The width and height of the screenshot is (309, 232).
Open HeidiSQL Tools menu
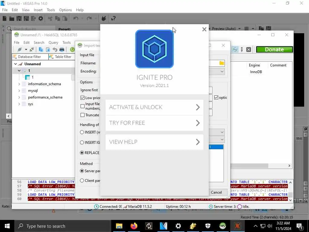click(66, 43)
